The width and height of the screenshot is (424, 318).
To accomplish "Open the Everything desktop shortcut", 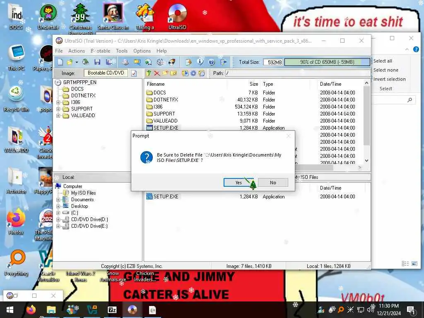I will (x=16, y=263).
